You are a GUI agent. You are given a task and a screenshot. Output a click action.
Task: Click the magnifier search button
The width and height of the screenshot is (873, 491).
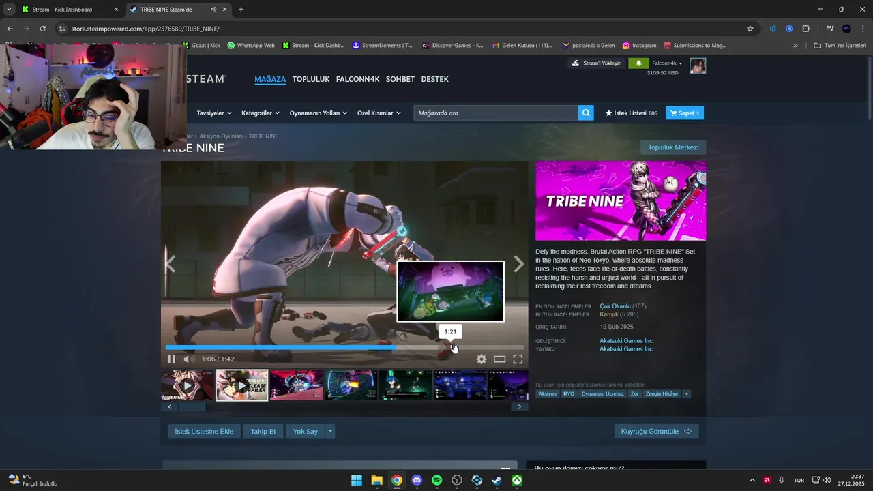click(586, 113)
